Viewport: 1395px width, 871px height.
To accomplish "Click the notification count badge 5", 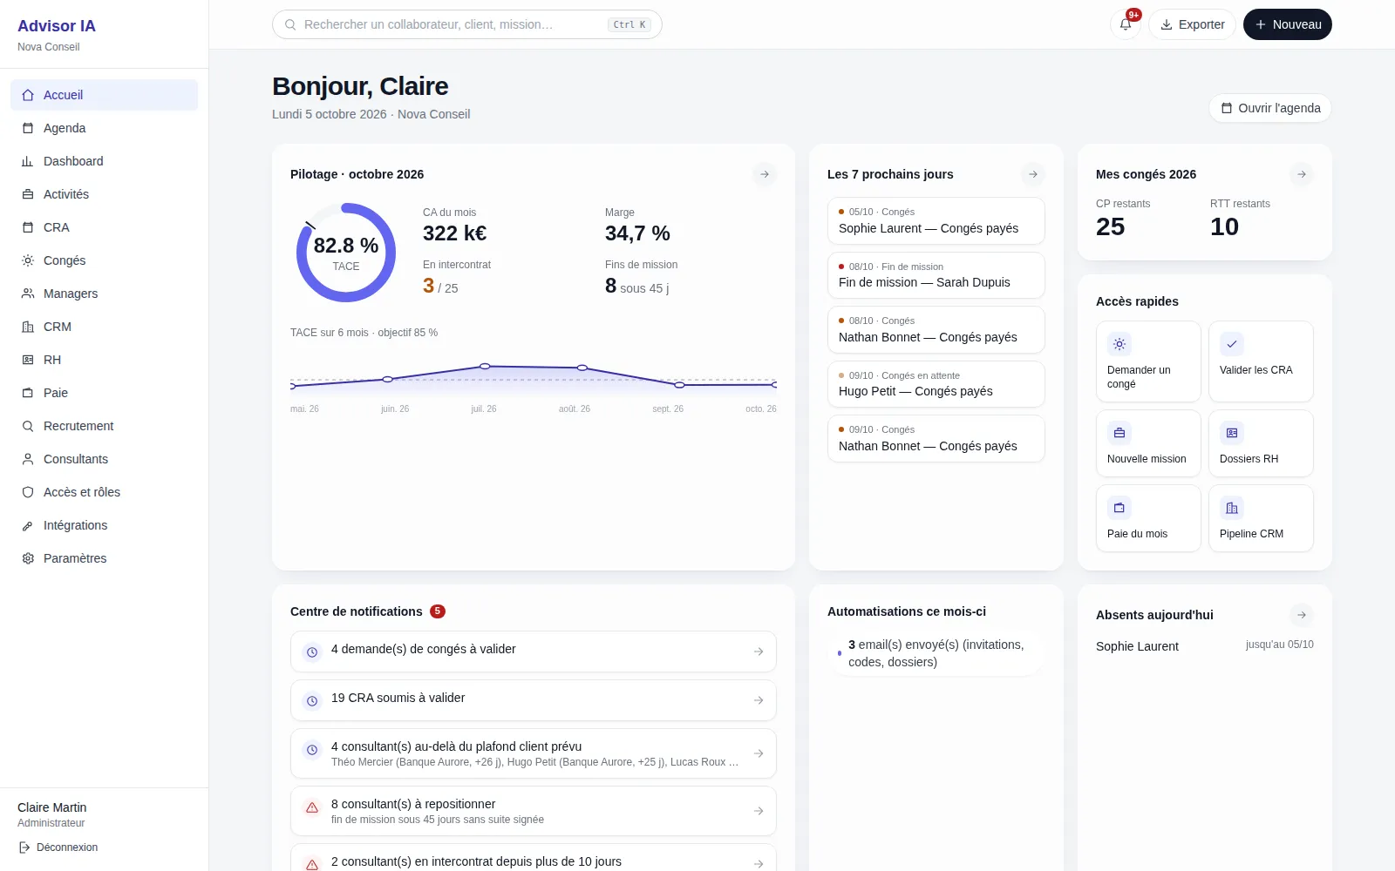I will pos(438,611).
